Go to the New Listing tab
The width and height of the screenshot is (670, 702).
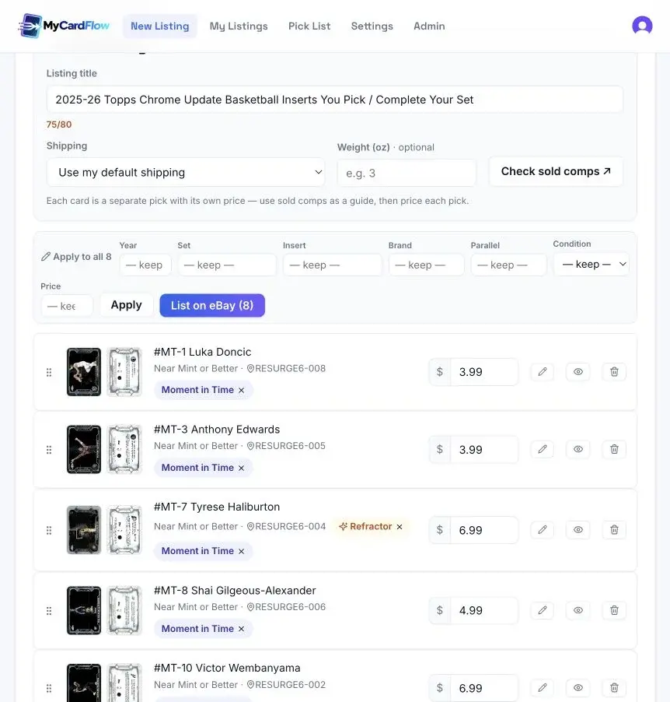[159, 26]
